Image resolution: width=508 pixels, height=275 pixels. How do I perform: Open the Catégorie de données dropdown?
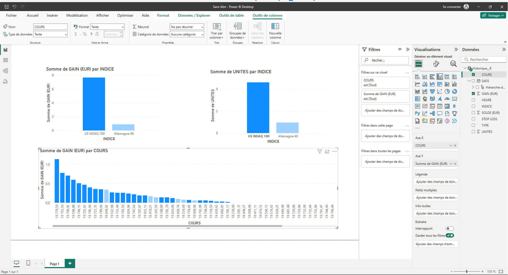tap(187, 34)
